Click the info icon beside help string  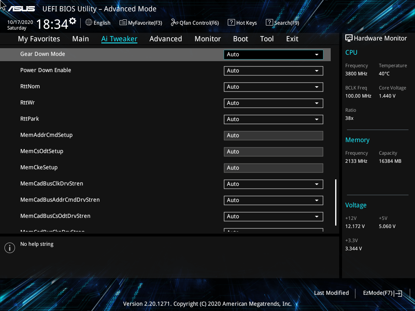click(x=10, y=248)
